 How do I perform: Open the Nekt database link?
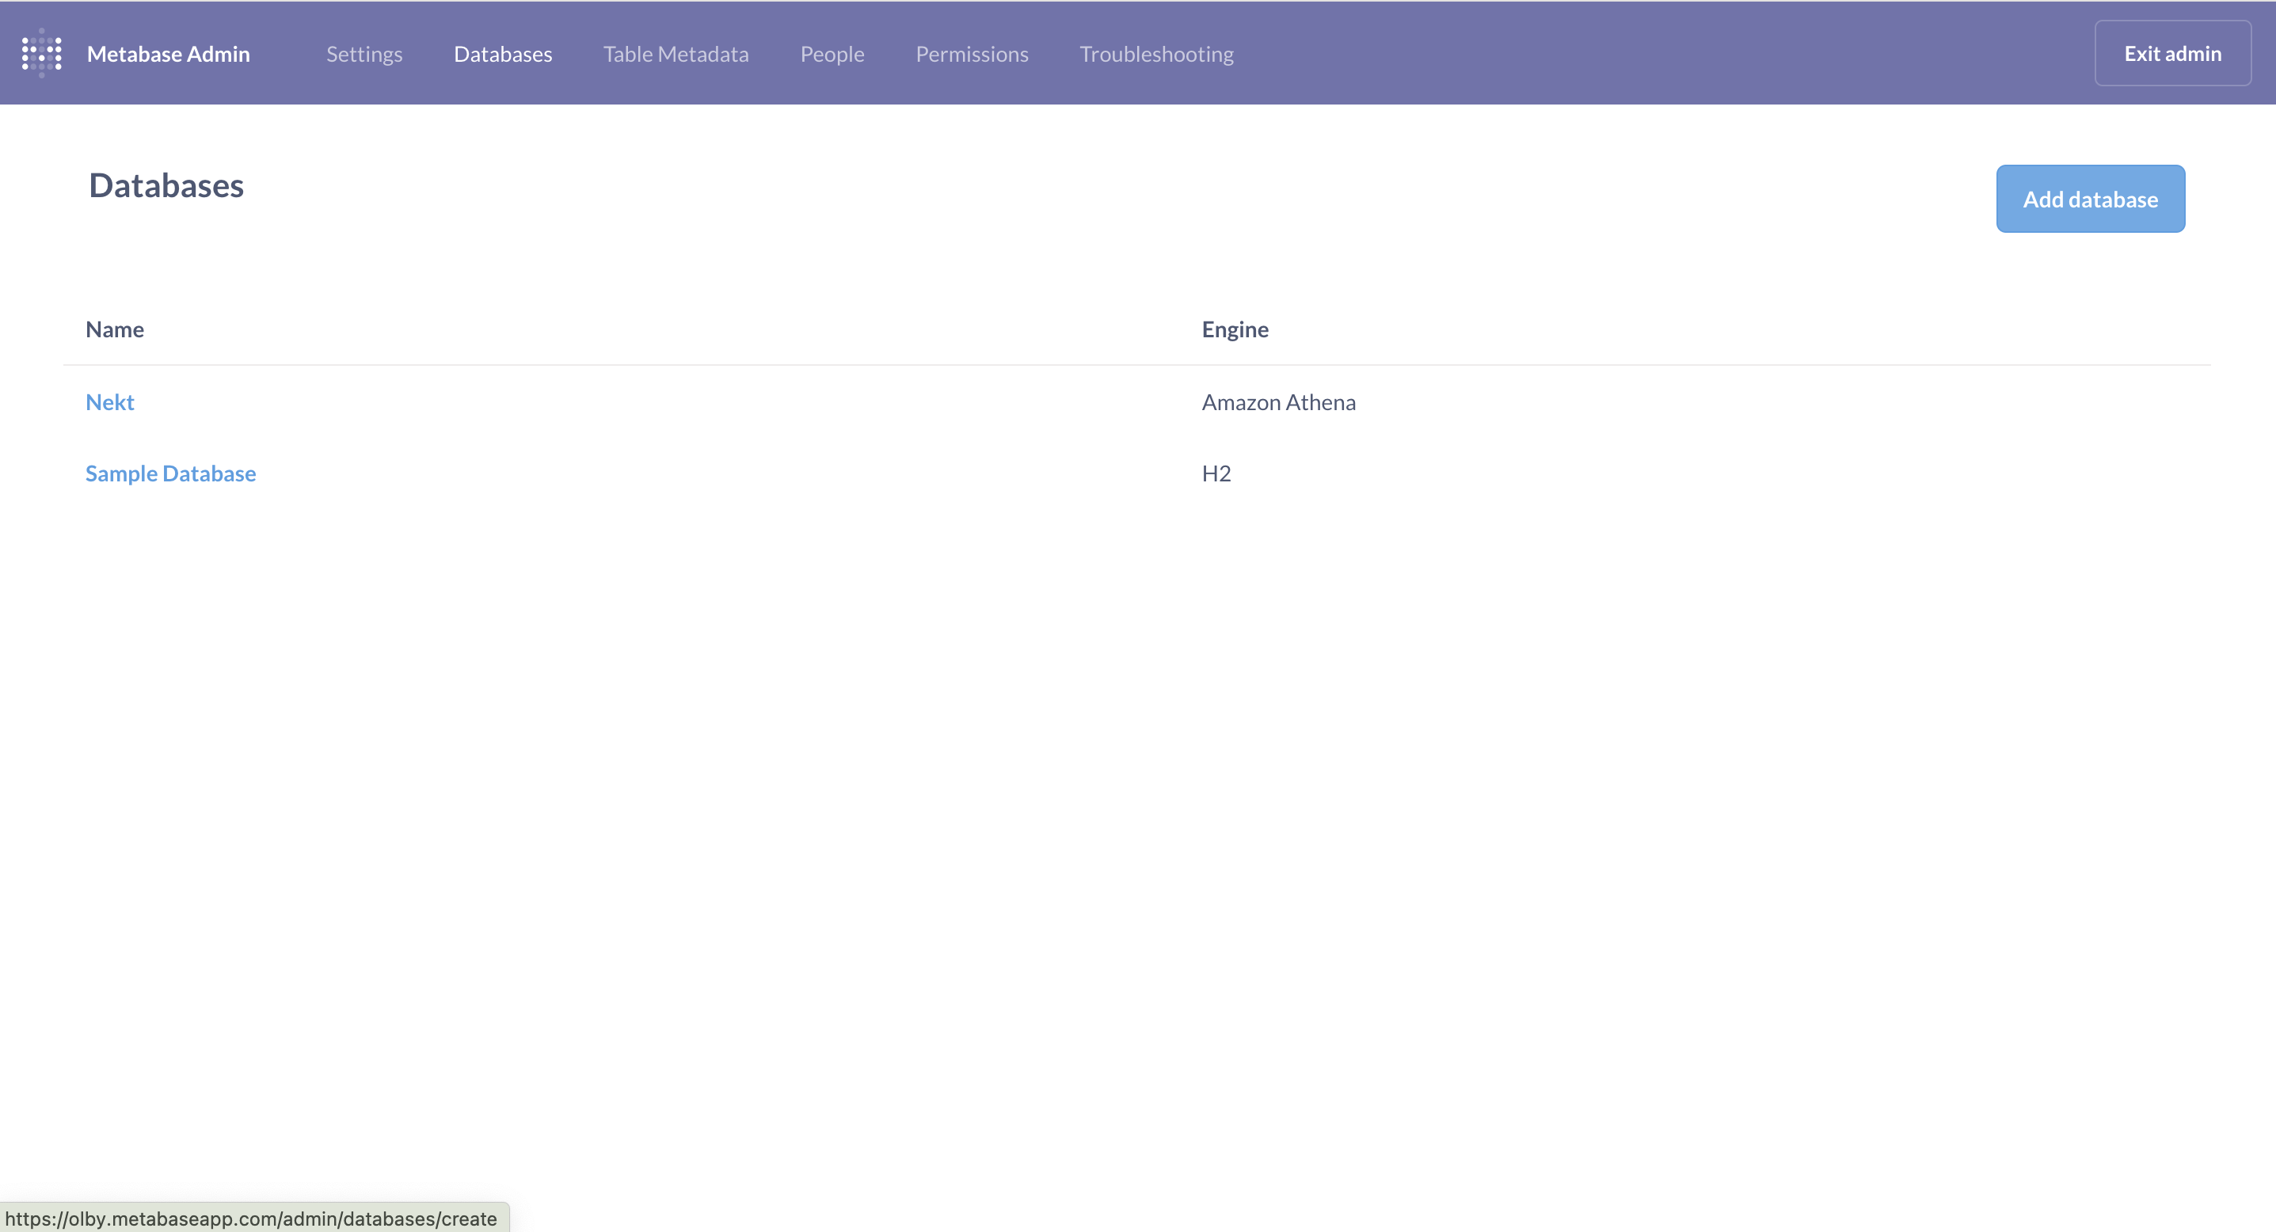[x=109, y=402]
